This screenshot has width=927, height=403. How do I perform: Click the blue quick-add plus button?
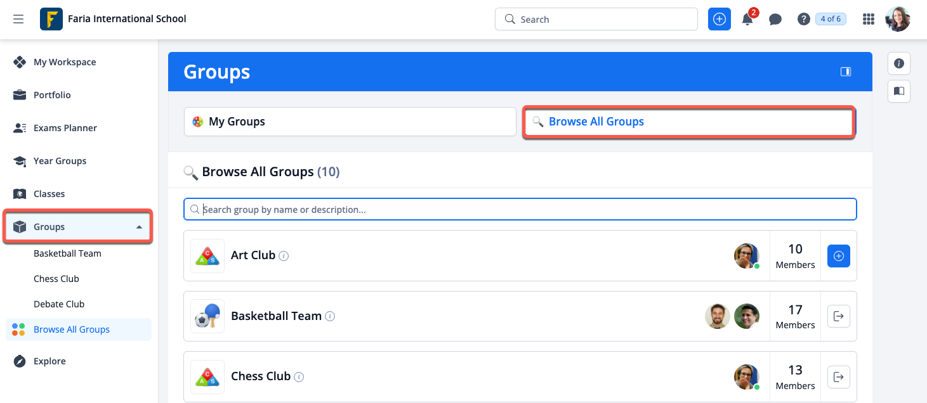719,19
